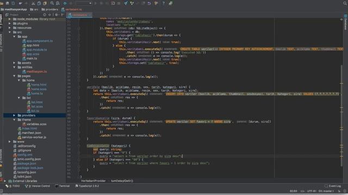Collapse the app folder
Screen dimensions: 348x195
click(15, 37)
